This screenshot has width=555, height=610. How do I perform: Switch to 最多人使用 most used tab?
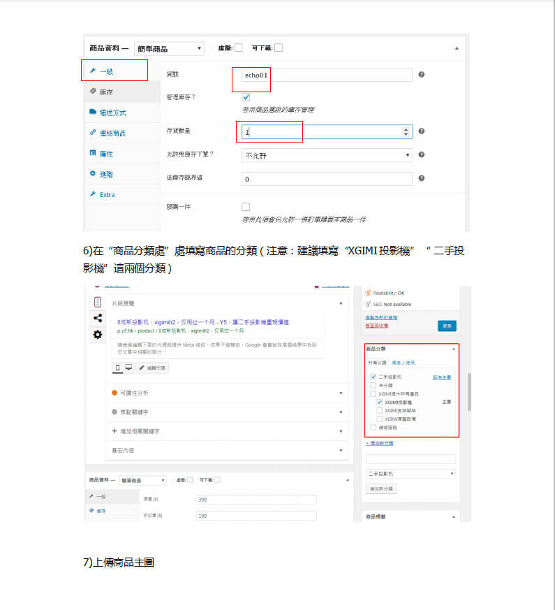click(403, 363)
